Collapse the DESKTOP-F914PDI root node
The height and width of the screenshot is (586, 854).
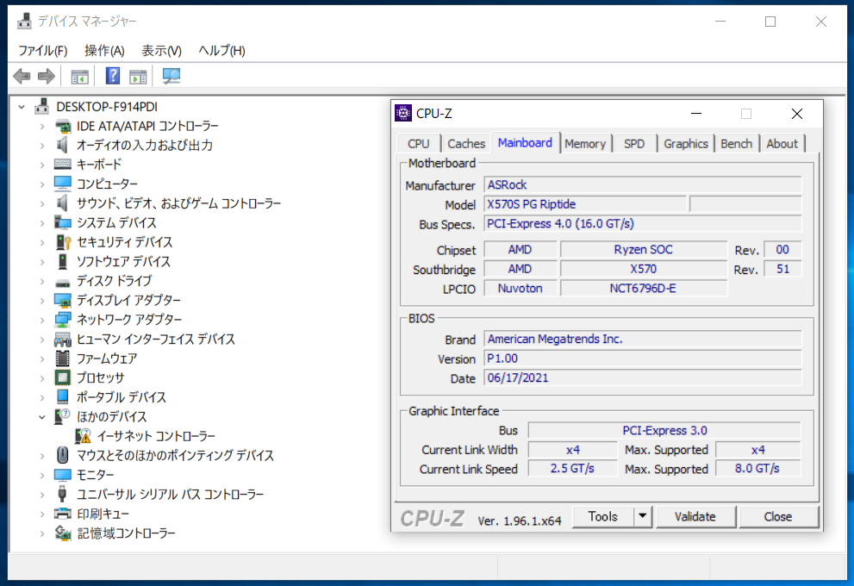click(22, 107)
